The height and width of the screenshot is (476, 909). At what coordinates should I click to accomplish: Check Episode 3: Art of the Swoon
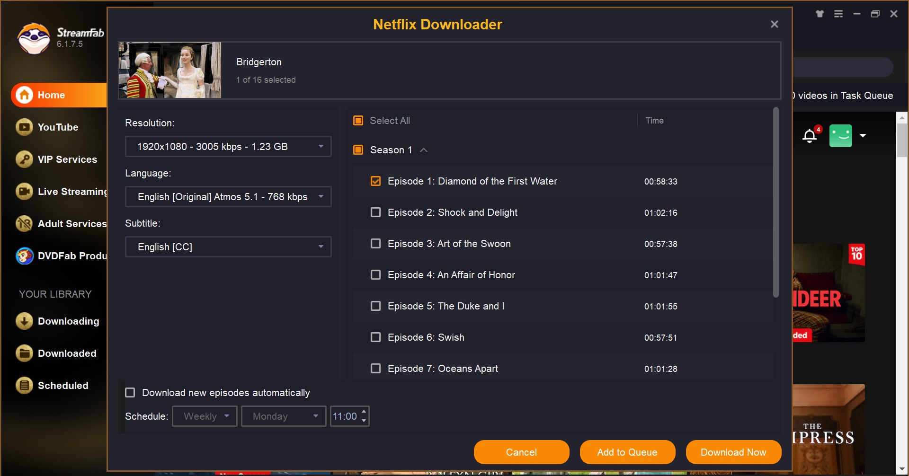tap(375, 244)
